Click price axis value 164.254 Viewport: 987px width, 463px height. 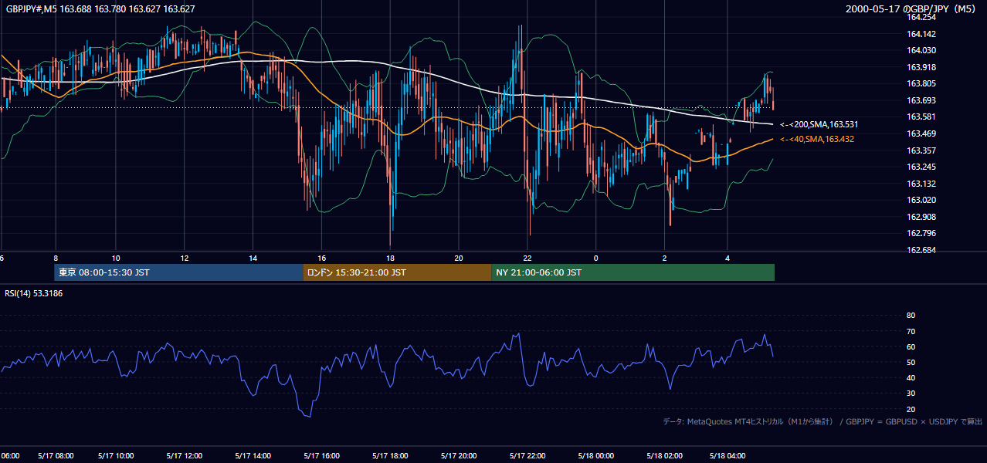click(x=921, y=17)
